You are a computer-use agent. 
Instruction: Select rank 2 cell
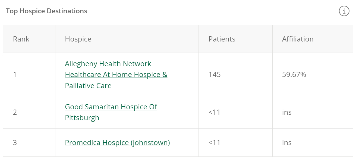point(29,112)
